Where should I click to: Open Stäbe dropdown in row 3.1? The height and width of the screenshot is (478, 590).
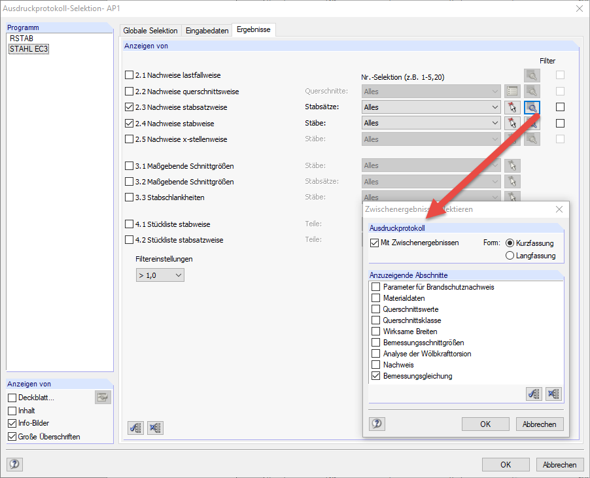tap(431, 165)
